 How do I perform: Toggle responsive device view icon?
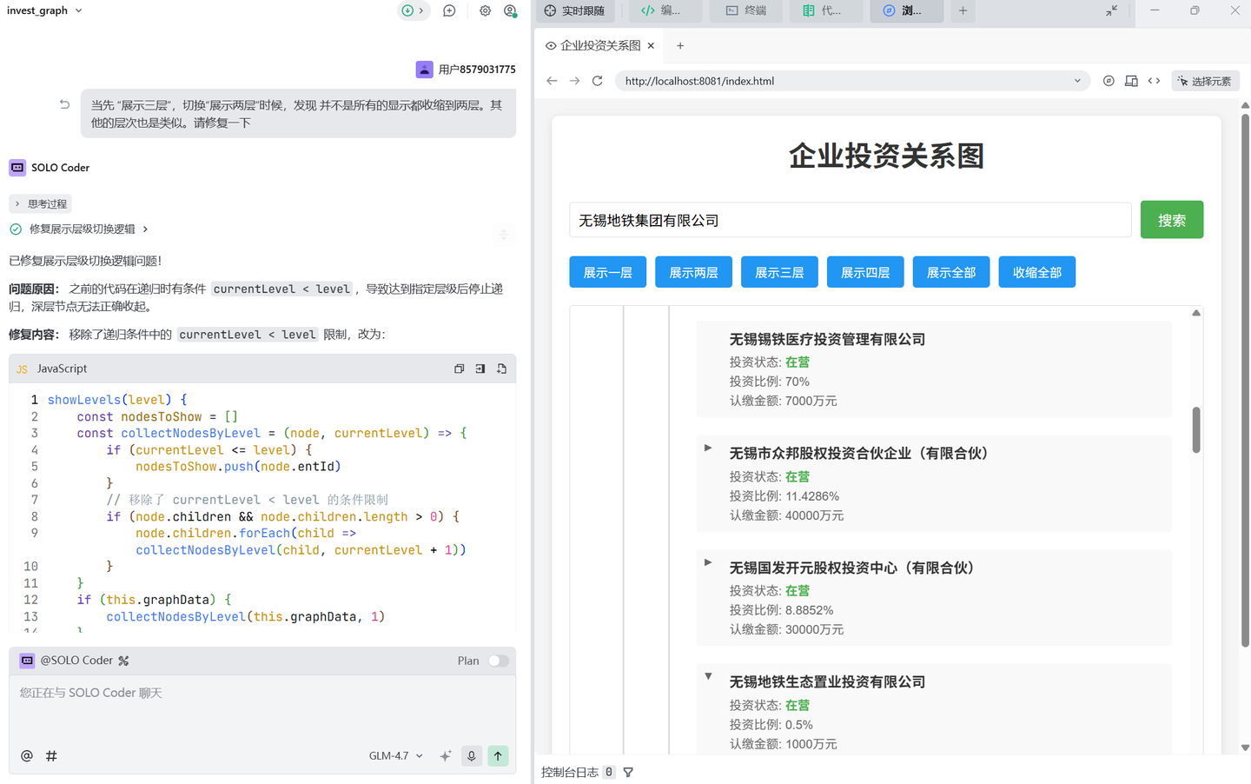[x=1131, y=81]
